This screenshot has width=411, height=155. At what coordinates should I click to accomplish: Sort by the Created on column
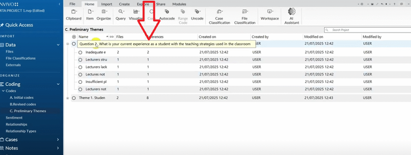[x=208, y=37]
